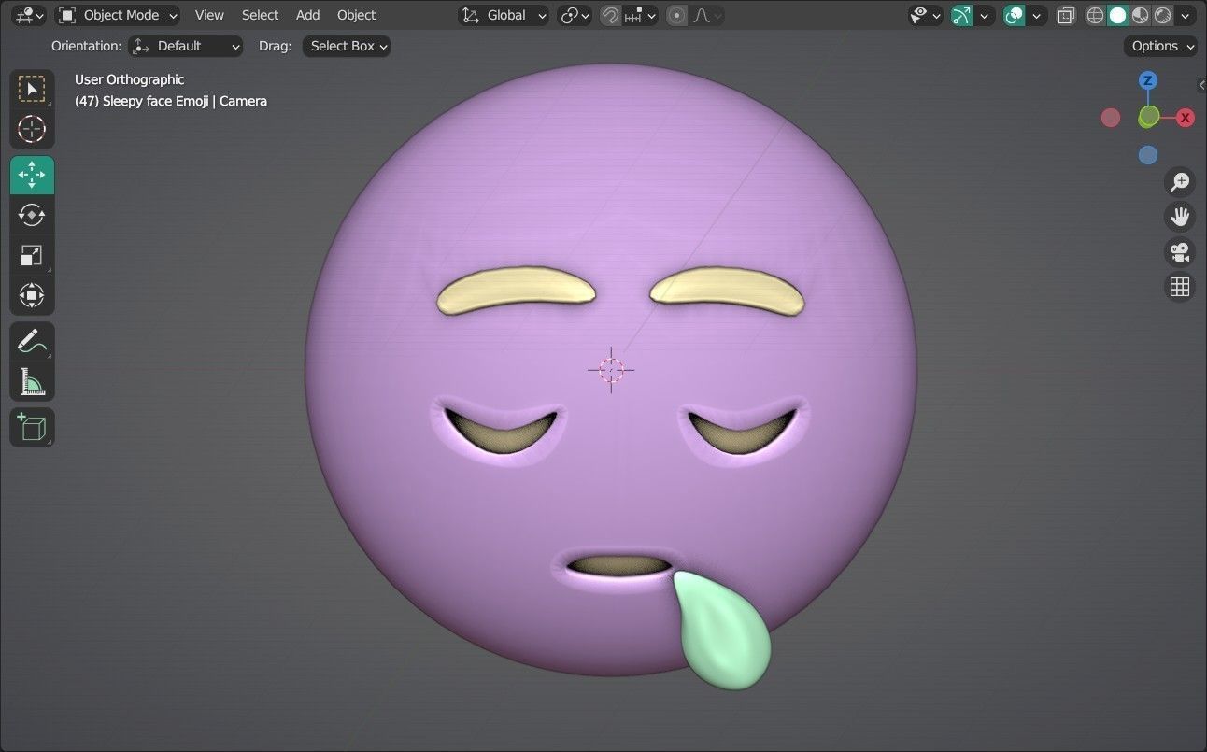
Task: Activate the 3D Cursor tool
Action: click(x=32, y=129)
